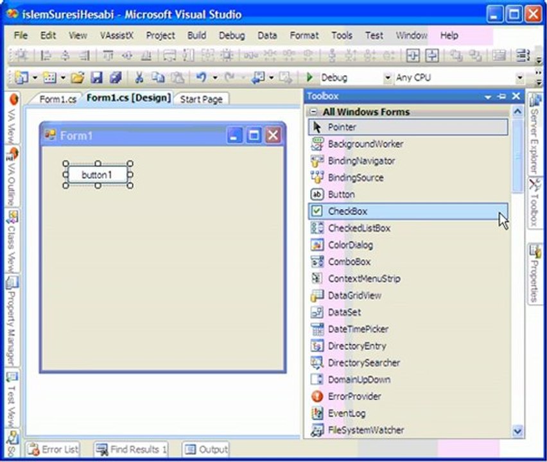Open the VA Outline side tab

[12, 177]
